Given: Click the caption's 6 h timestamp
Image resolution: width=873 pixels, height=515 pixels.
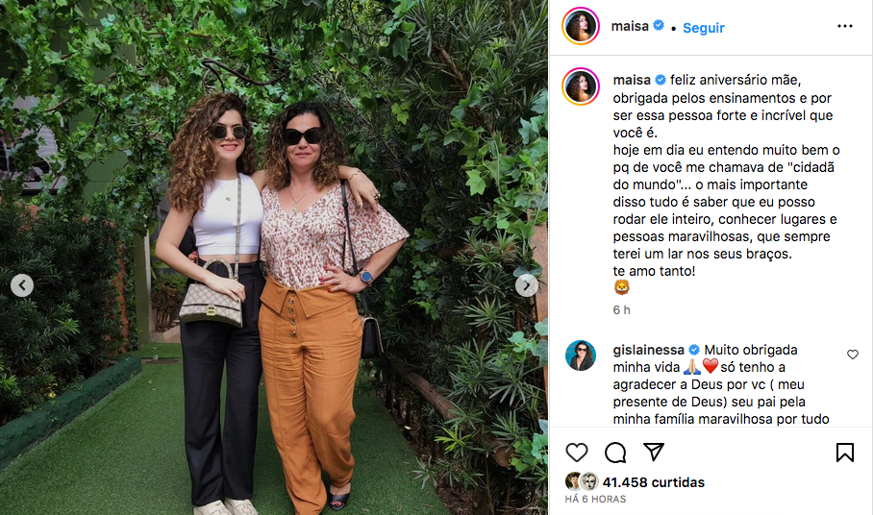Looking at the screenshot, I should [622, 310].
